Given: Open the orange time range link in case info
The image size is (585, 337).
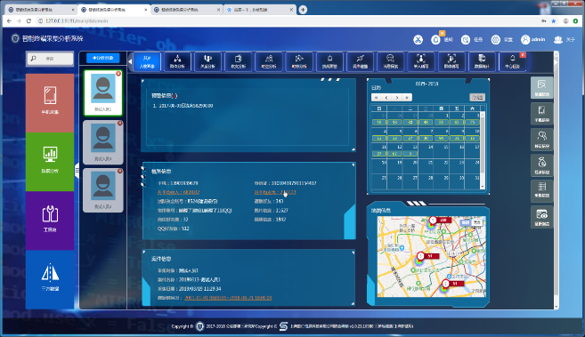Looking at the screenshot, I should pos(228,298).
